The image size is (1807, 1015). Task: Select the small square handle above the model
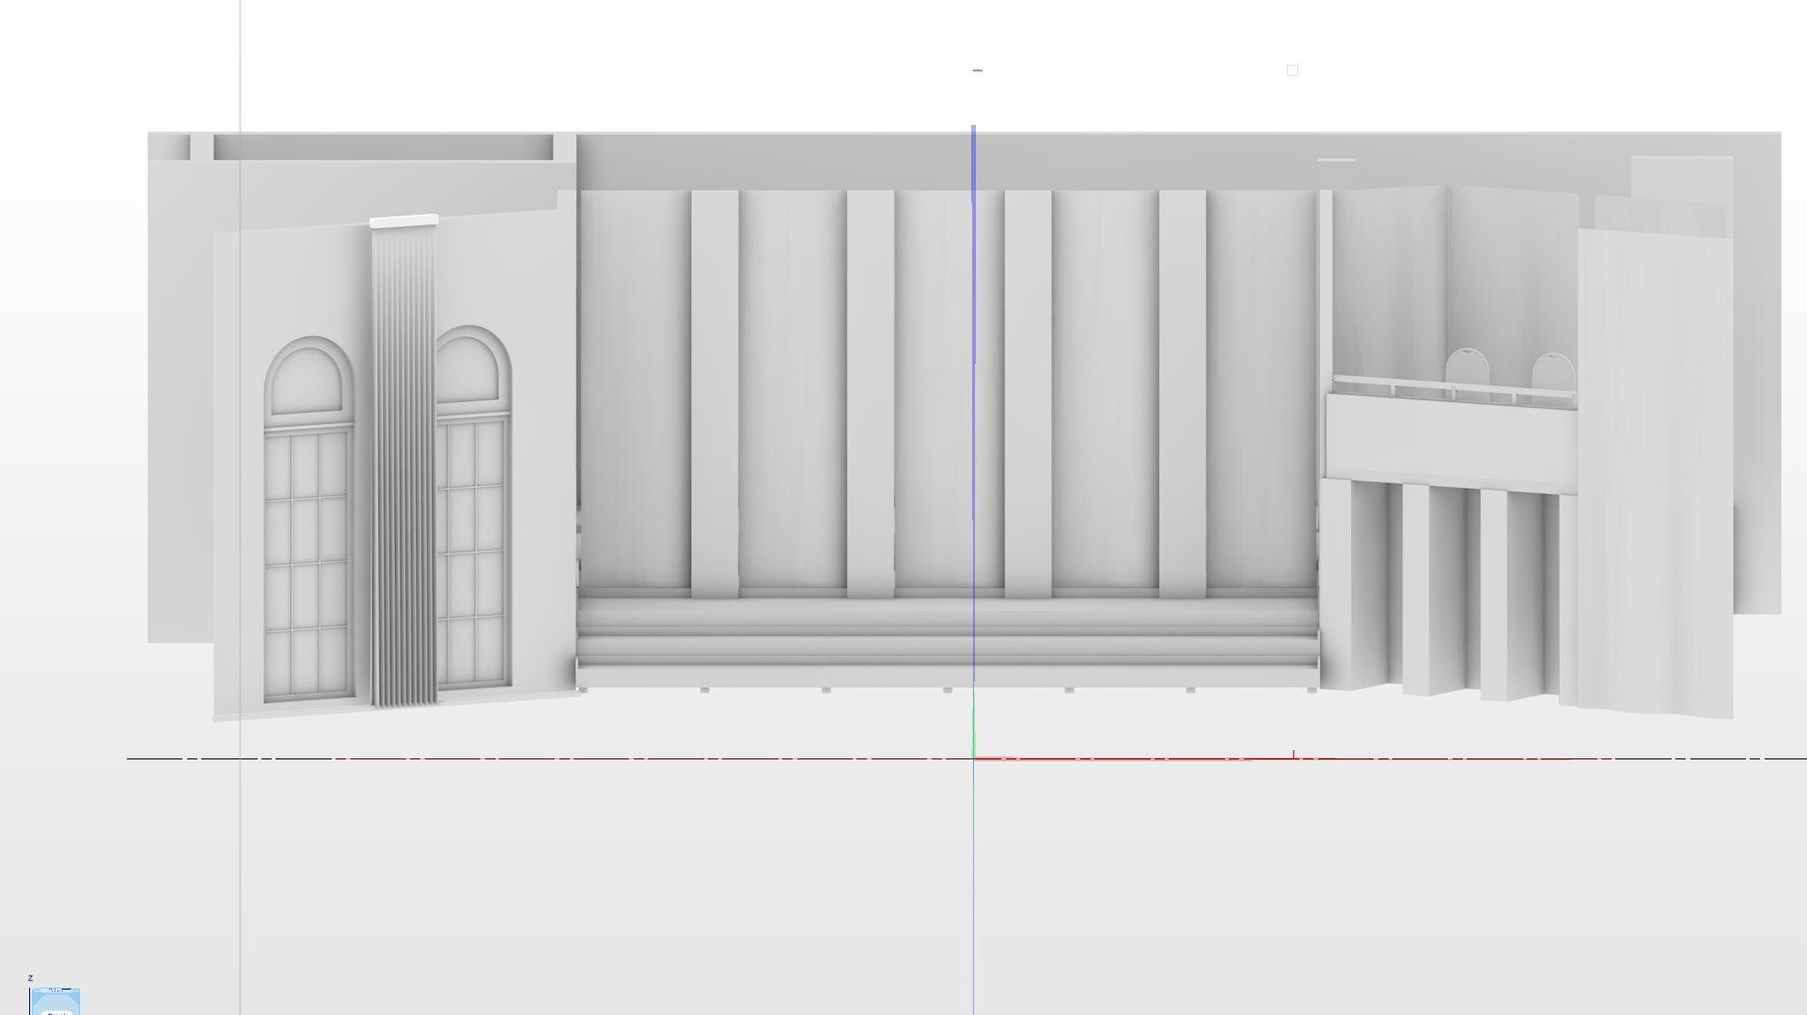pyautogui.click(x=1293, y=70)
